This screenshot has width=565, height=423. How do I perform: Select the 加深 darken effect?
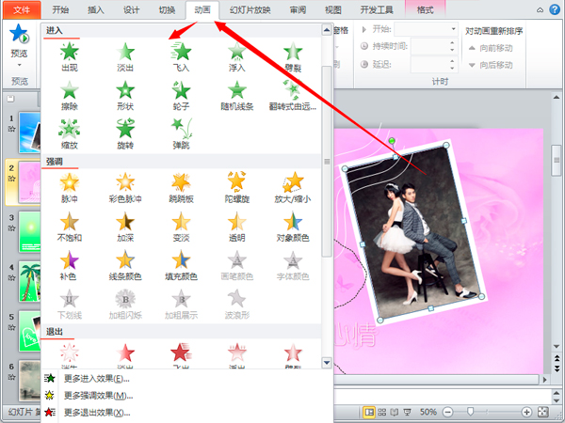tap(125, 227)
